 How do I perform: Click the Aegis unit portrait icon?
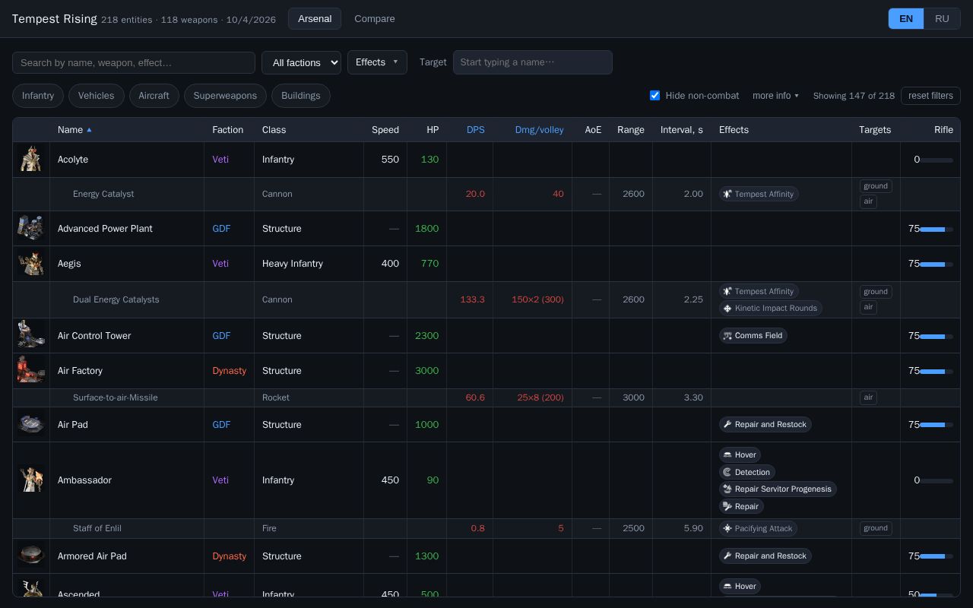tap(31, 264)
